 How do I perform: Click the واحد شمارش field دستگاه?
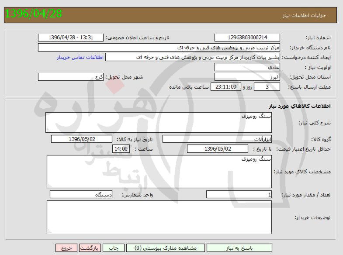pos(81,194)
